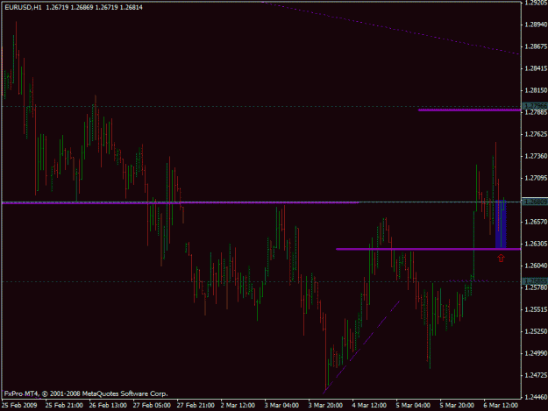Screen dimensions: 548x411
Task: Click the 3 Mar 04:00 time label
Action: [281, 406]
